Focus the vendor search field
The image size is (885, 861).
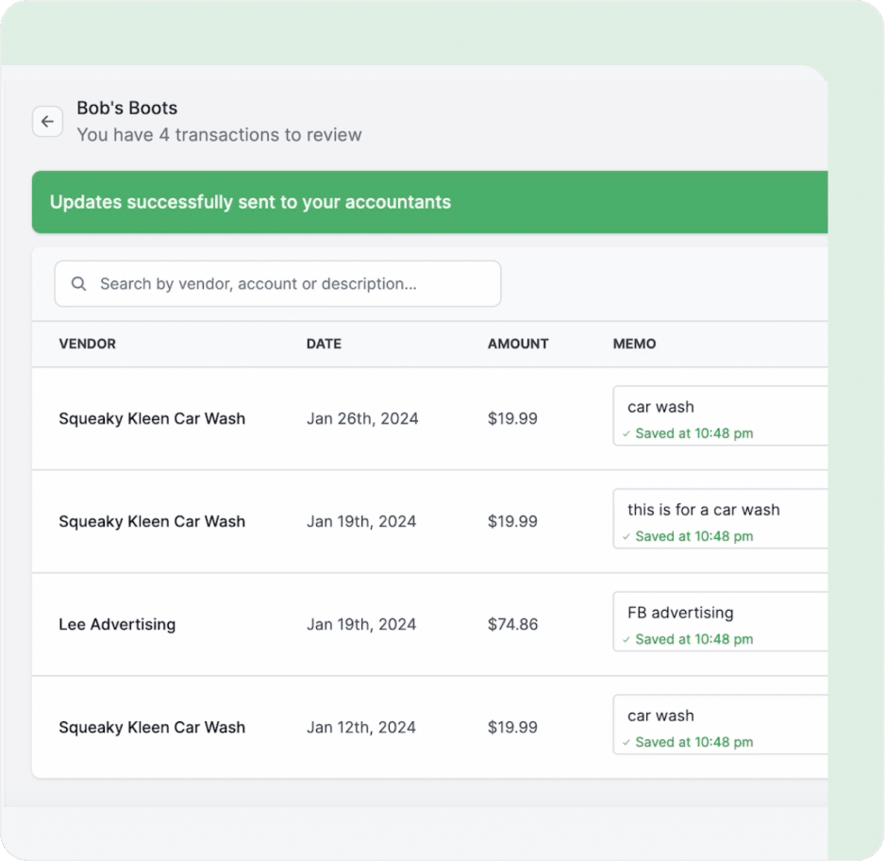tap(277, 283)
